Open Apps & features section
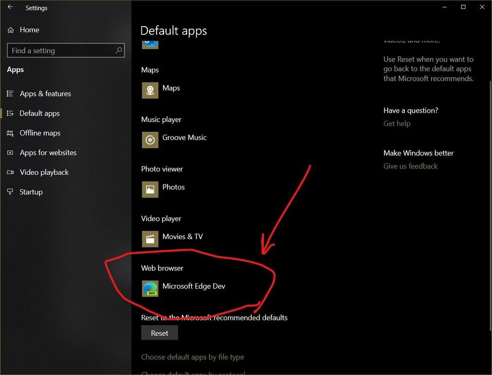 click(x=45, y=94)
